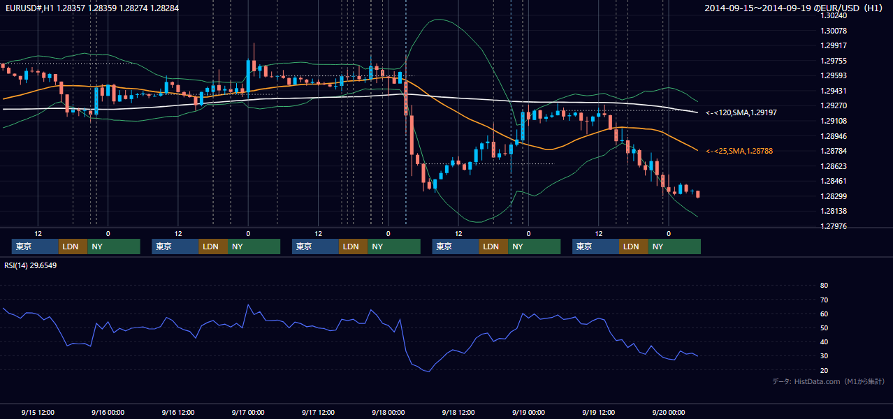Click the 9/19 00:00 date label
Image resolution: width=893 pixels, height=419 pixels.
pos(528,413)
